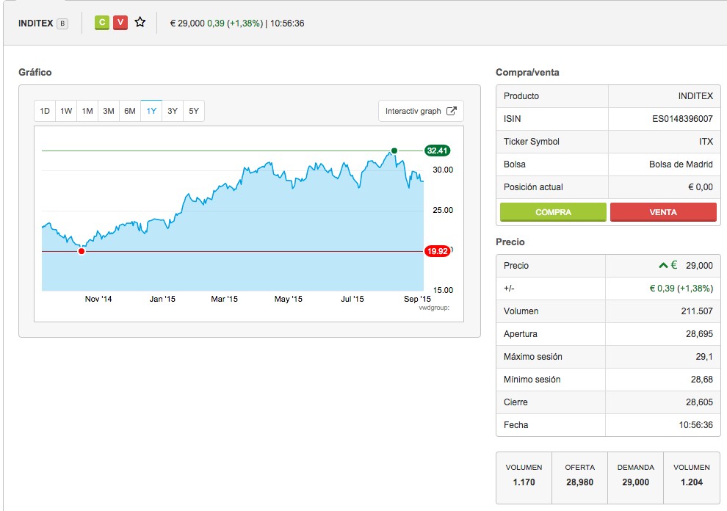Click the ask volume 1.204
The width and height of the screenshot is (727, 511).
tap(692, 482)
